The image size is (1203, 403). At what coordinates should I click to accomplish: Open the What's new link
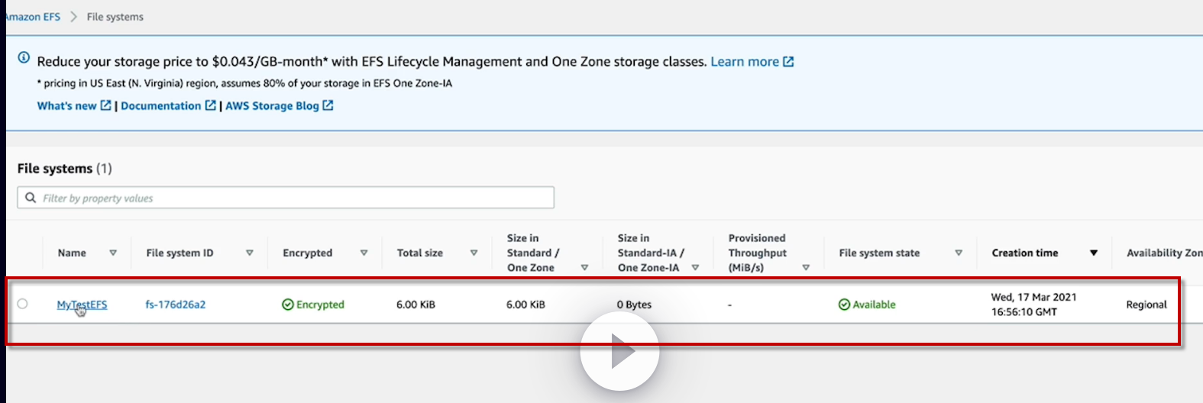73,106
